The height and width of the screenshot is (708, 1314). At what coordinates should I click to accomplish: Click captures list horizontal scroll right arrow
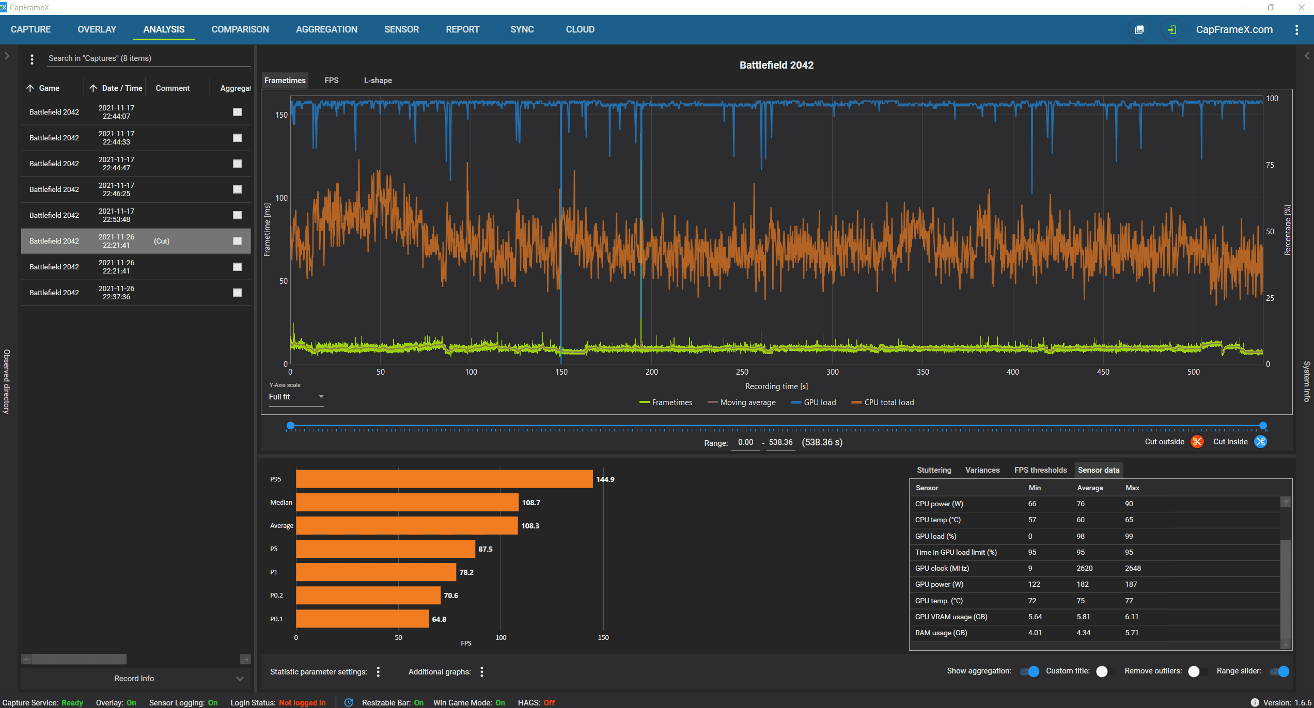tap(245, 659)
